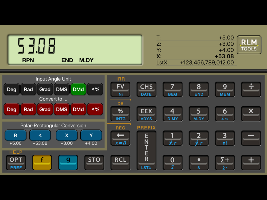267x200 pixels.
Task: Tap the STO store key
Action: (94, 163)
